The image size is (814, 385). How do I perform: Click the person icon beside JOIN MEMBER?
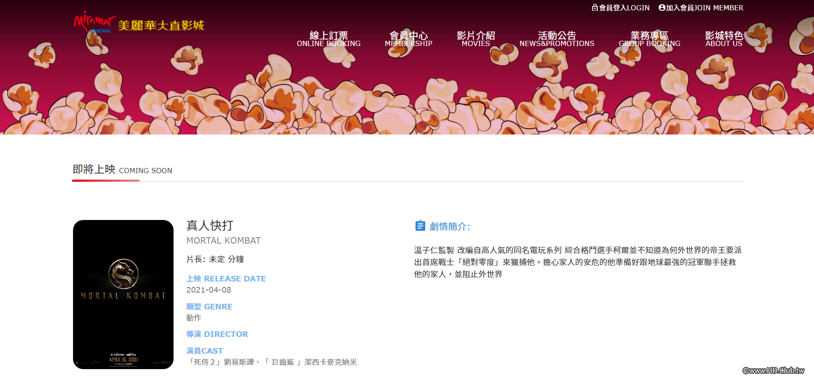click(x=662, y=8)
